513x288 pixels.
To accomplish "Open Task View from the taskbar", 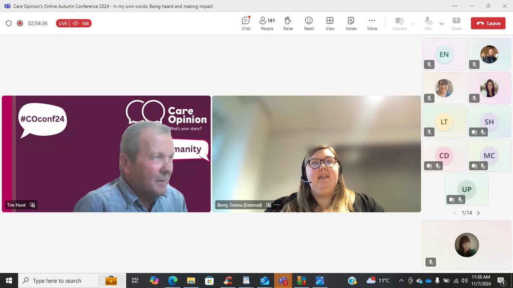I will 135,280.
